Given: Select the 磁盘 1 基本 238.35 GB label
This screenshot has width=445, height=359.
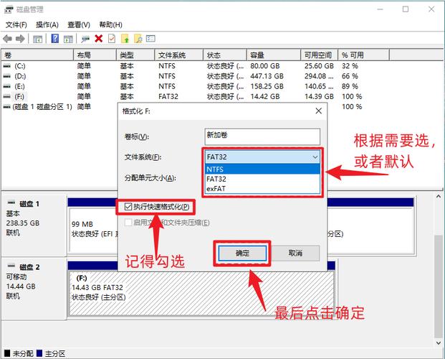Looking at the screenshot, I should point(34,225).
